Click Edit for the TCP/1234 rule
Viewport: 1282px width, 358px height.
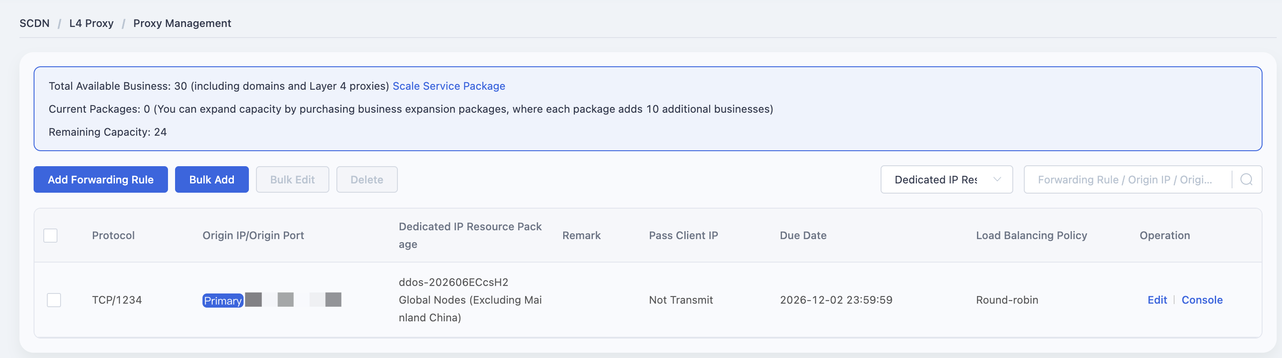click(x=1157, y=300)
